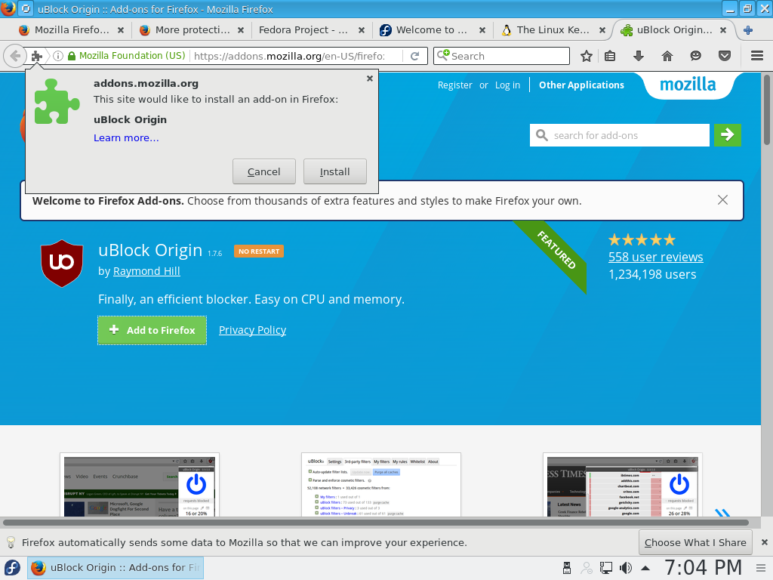Screen dimensions: 773x580
Task: Open the Privacy Policy link
Action: pos(252,330)
